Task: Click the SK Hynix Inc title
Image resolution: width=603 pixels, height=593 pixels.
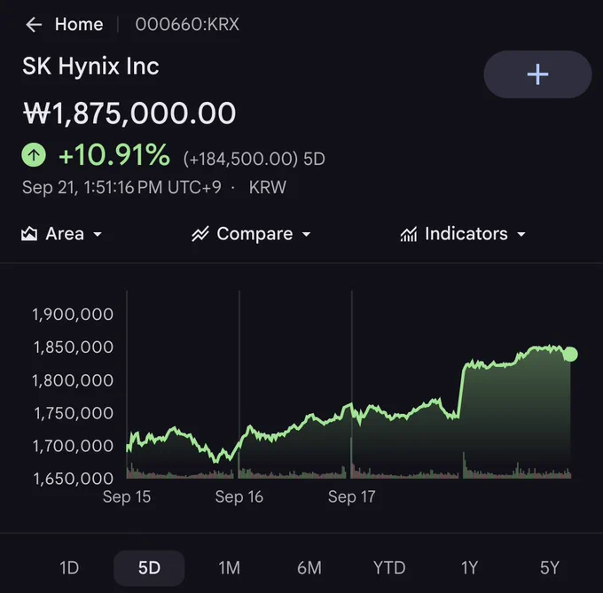Action: click(90, 66)
